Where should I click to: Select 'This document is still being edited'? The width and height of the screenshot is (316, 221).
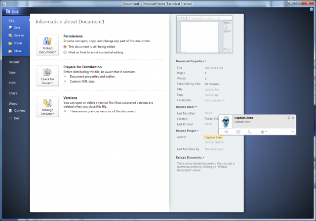[x=65, y=46]
